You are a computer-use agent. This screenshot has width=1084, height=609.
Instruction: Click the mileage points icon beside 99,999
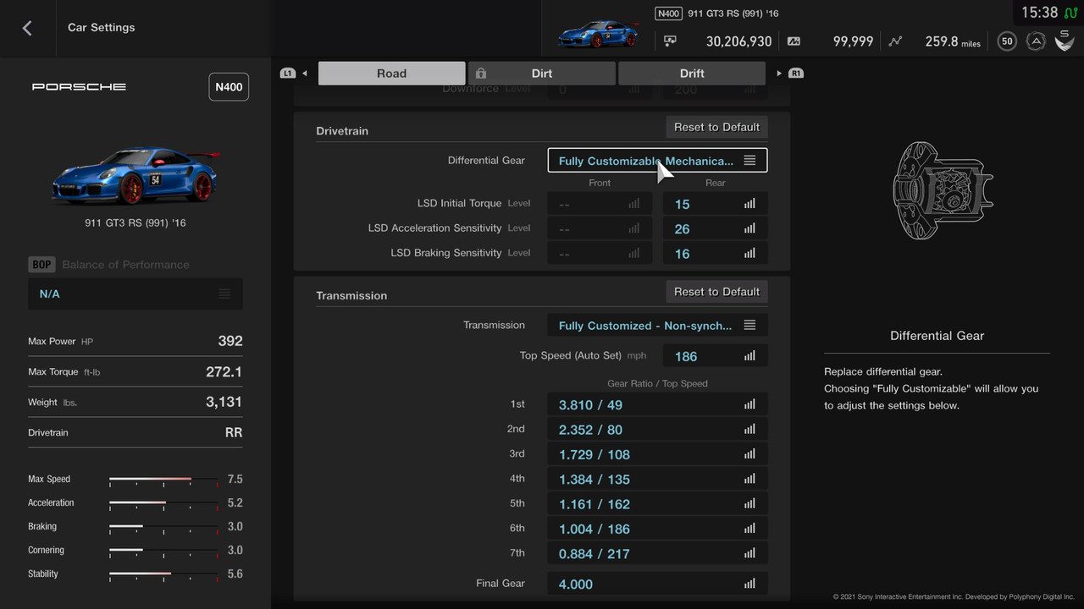pyautogui.click(x=794, y=41)
